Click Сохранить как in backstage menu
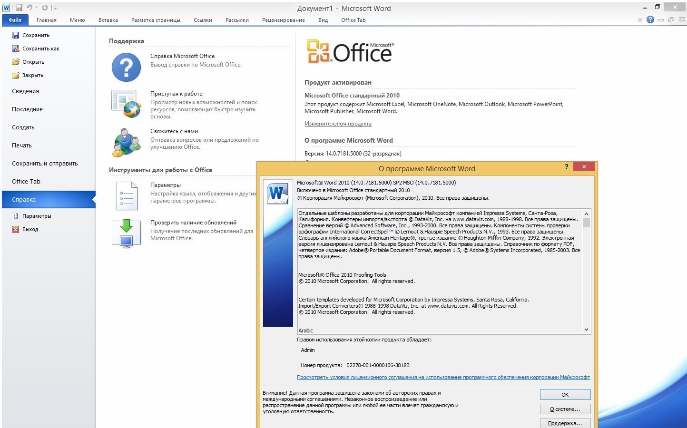This screenshot has height=428, width=687. 36,49
